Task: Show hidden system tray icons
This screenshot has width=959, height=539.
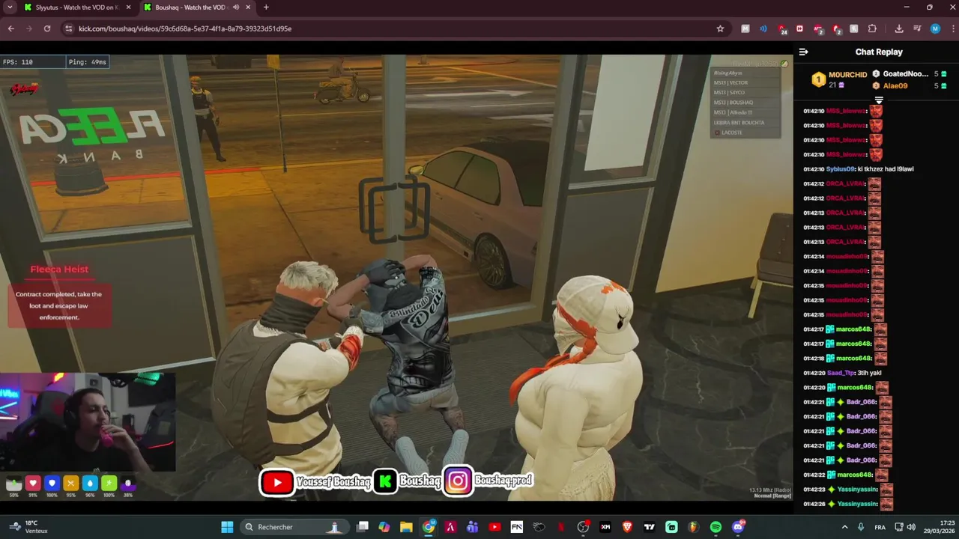Action: point(845,527)
